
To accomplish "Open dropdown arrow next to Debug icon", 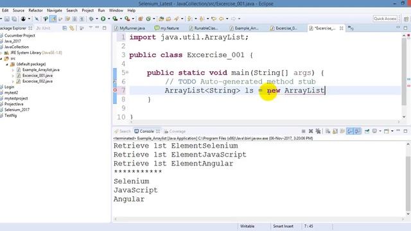I will pyautogui.click(x=97, y=19).
